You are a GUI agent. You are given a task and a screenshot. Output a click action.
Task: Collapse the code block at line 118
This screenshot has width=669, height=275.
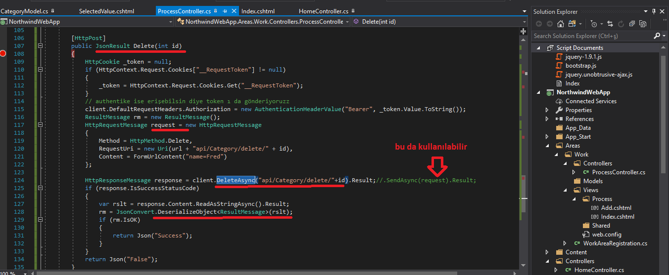point(40,125)
